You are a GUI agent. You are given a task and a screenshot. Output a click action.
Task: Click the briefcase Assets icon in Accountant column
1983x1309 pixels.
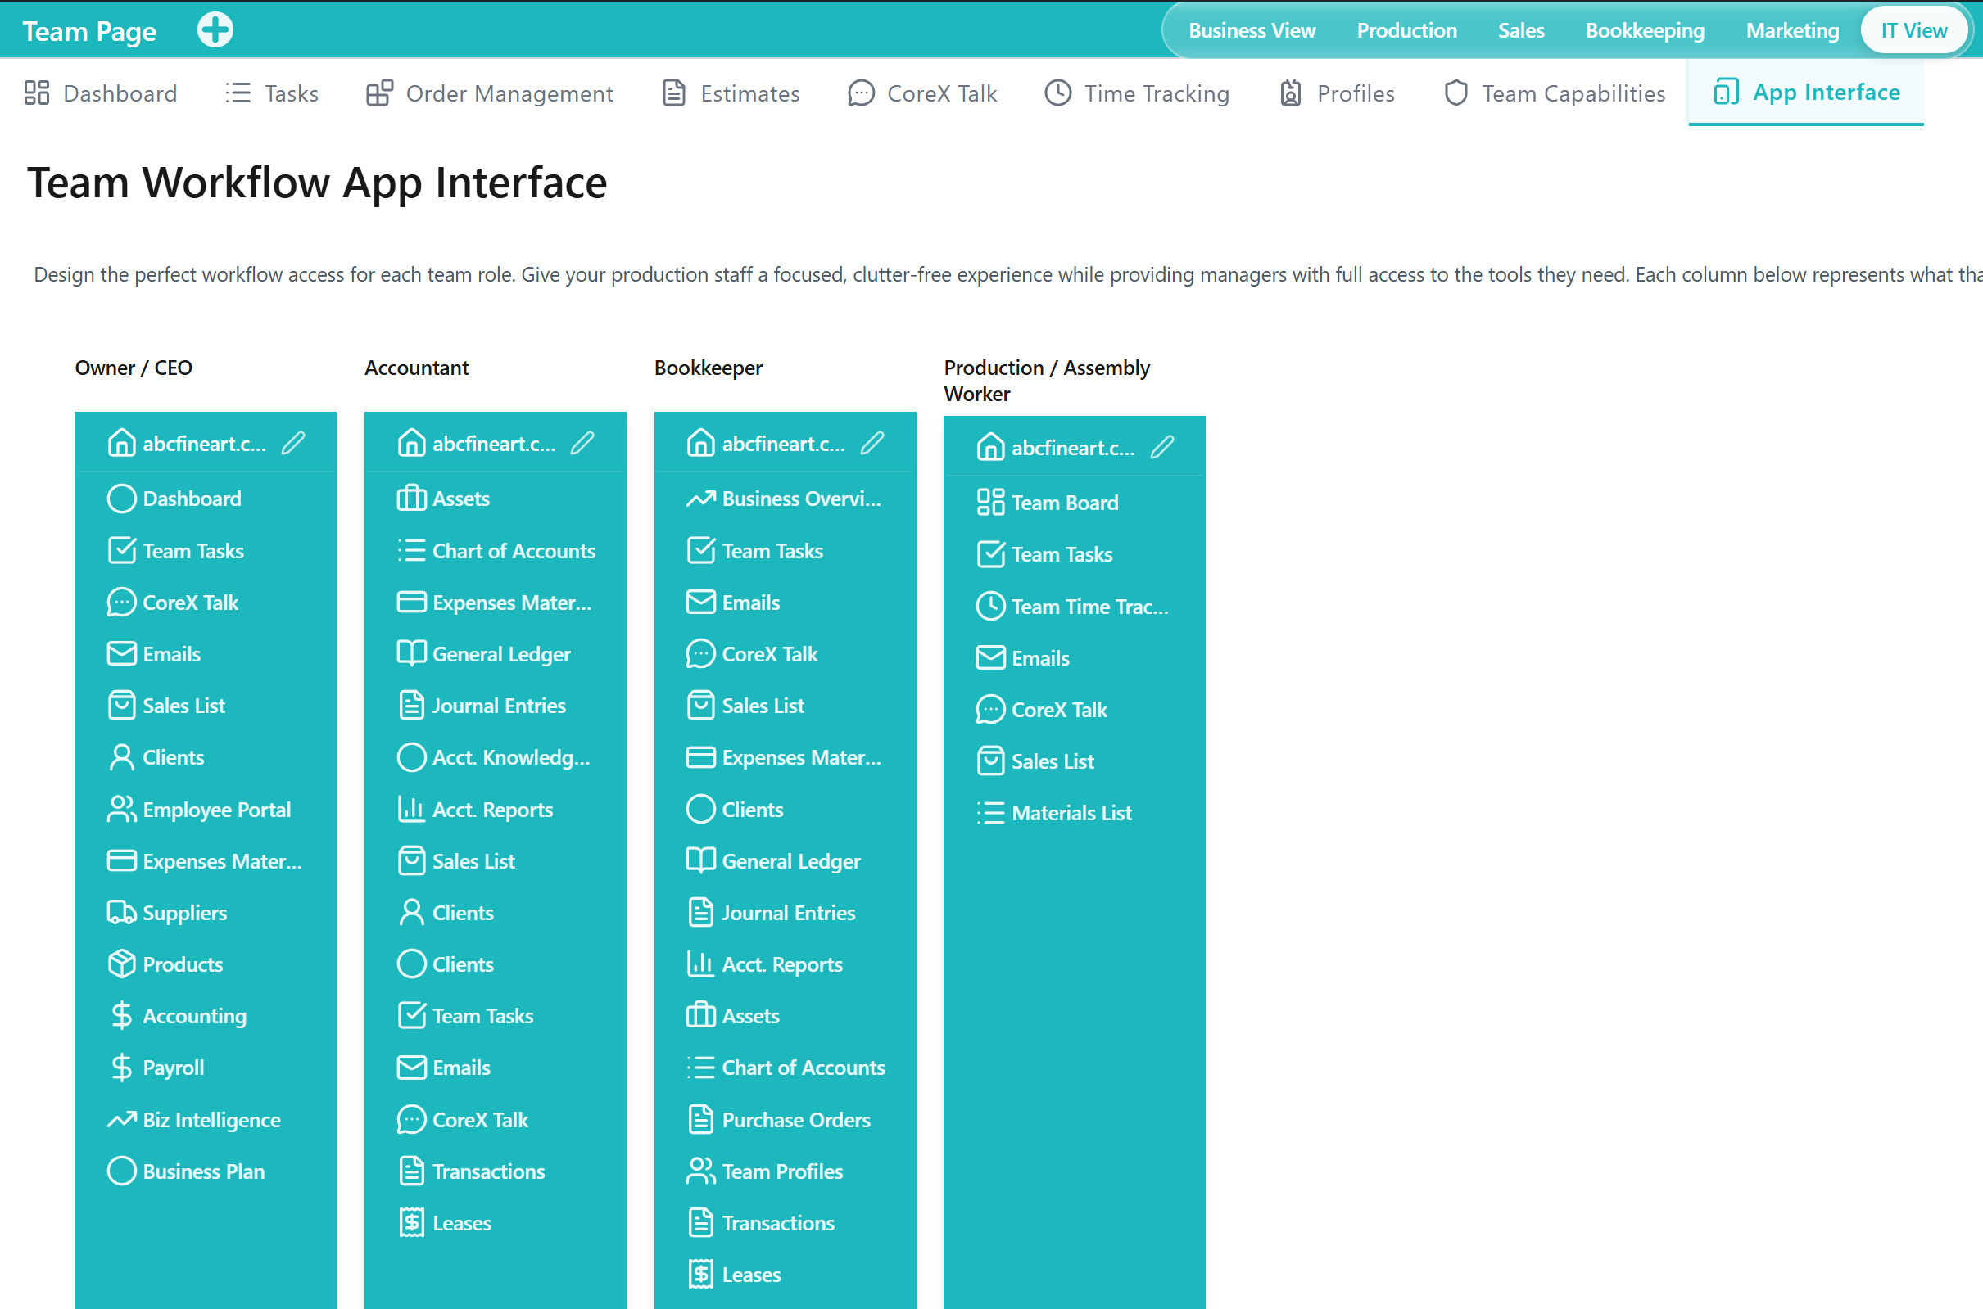coord(411,499)
